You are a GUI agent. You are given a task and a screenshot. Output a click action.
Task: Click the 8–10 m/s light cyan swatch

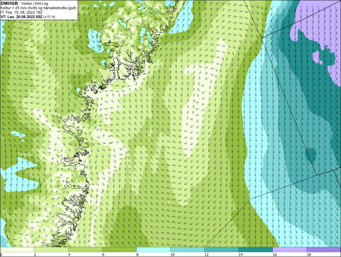[x=153, y=249]
